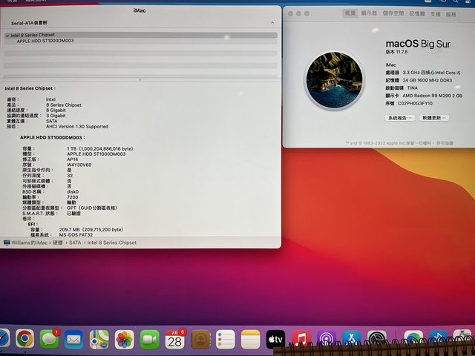Click the 軟體更新… button
Screen dimensions: 475x356
434,118
